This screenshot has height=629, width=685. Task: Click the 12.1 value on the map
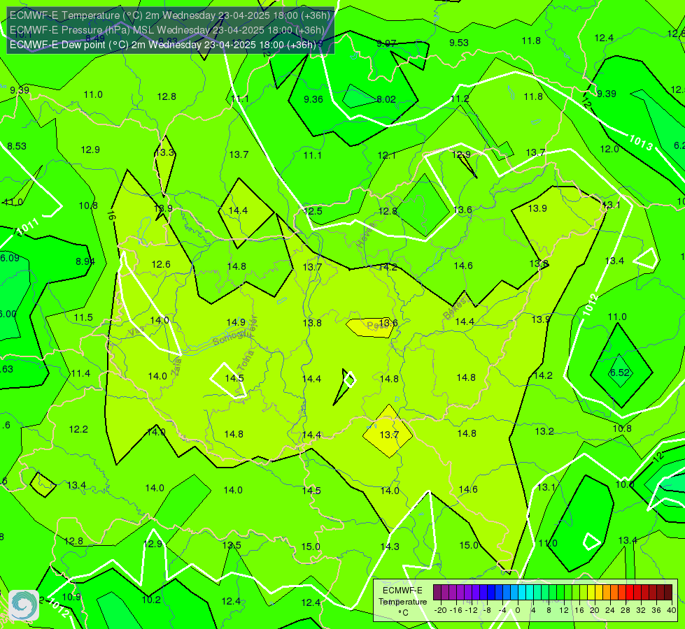point(387,155)
